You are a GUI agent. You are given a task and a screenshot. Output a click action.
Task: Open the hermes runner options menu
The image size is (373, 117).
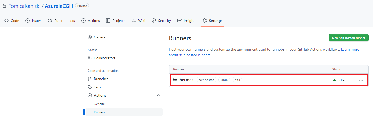pos(361,80)
